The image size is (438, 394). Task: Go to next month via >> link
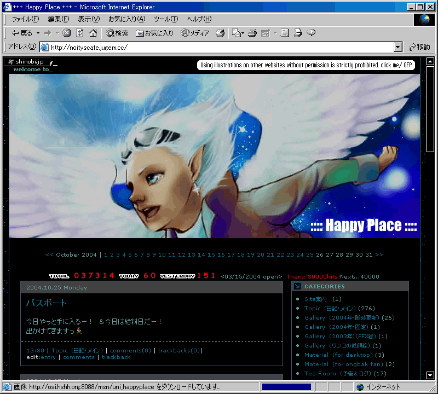(379, 254)
